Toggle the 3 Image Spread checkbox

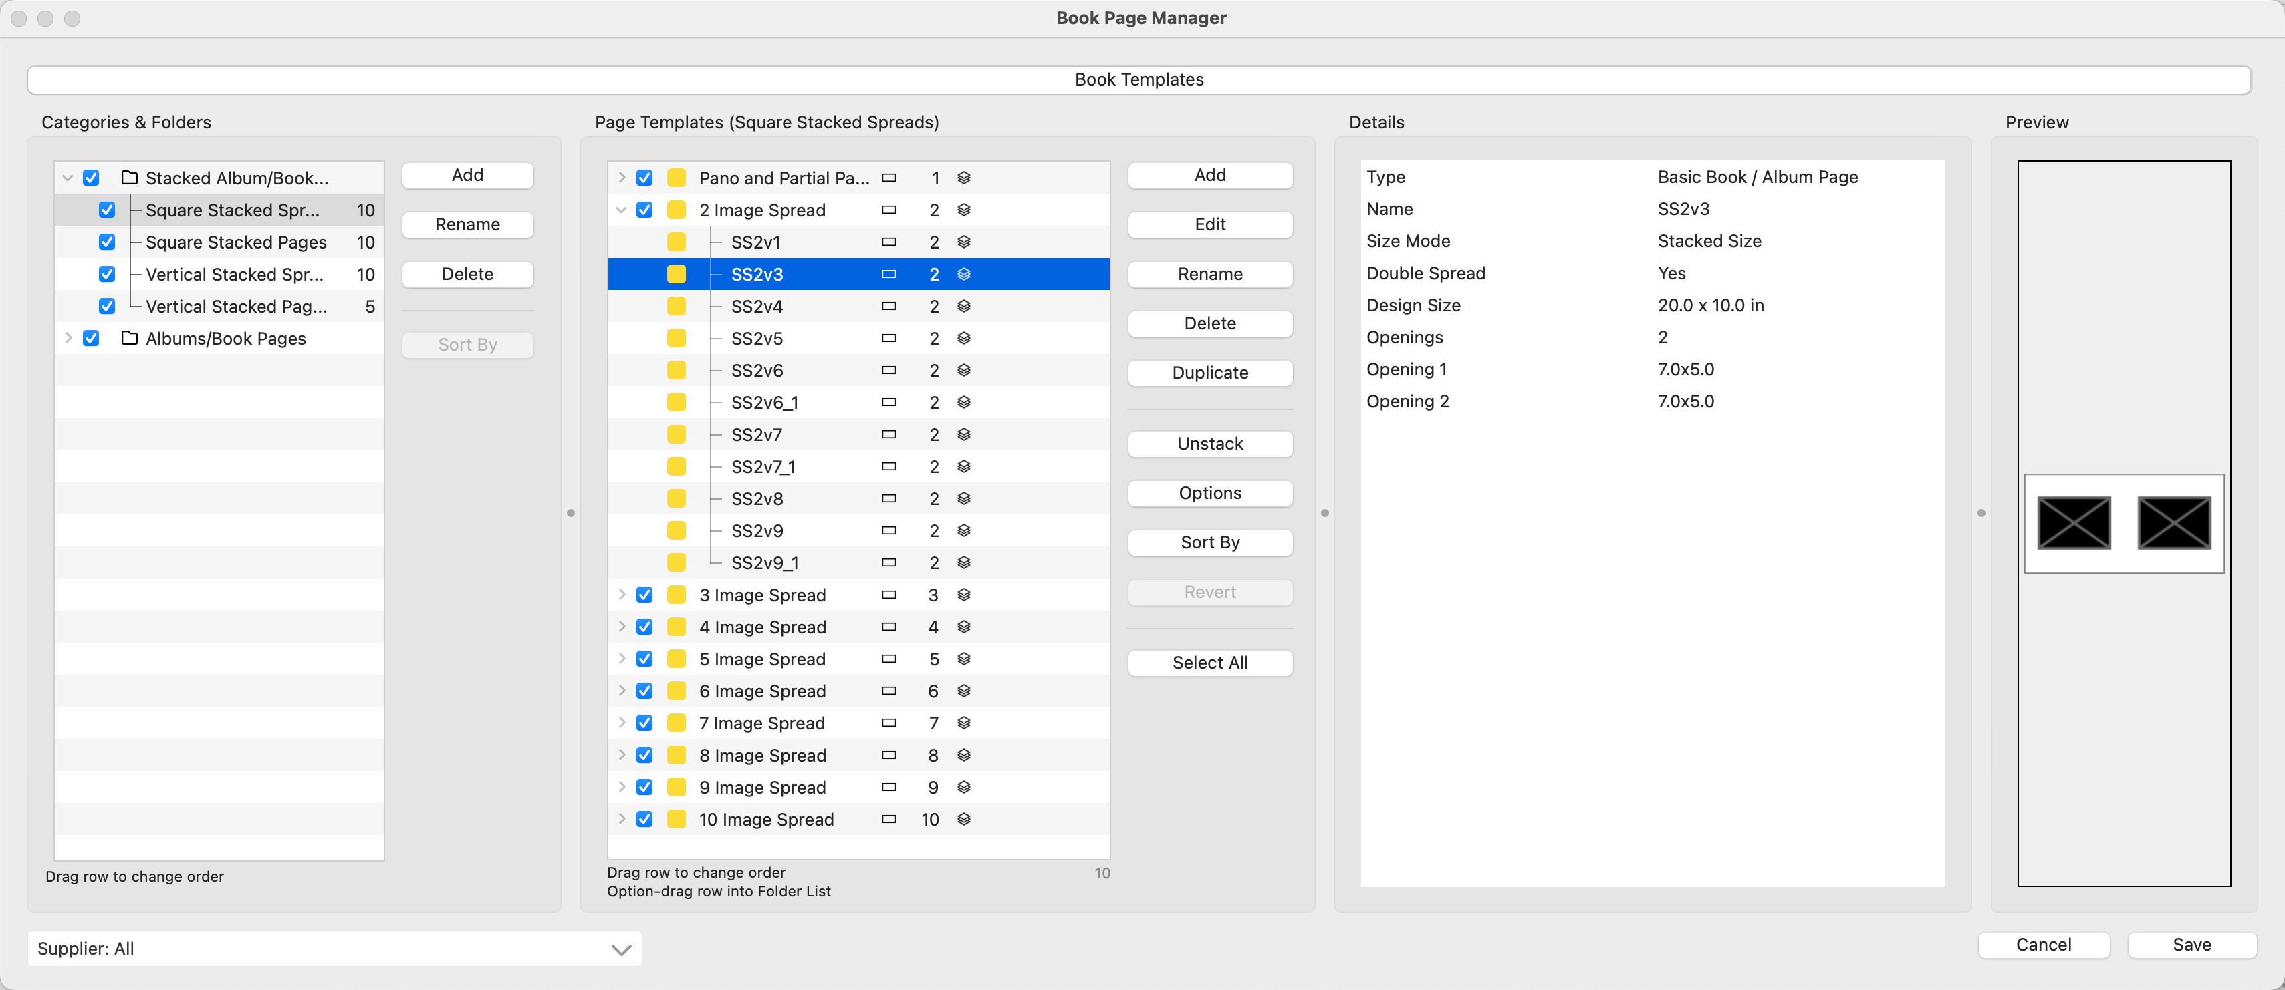point(645,595)
